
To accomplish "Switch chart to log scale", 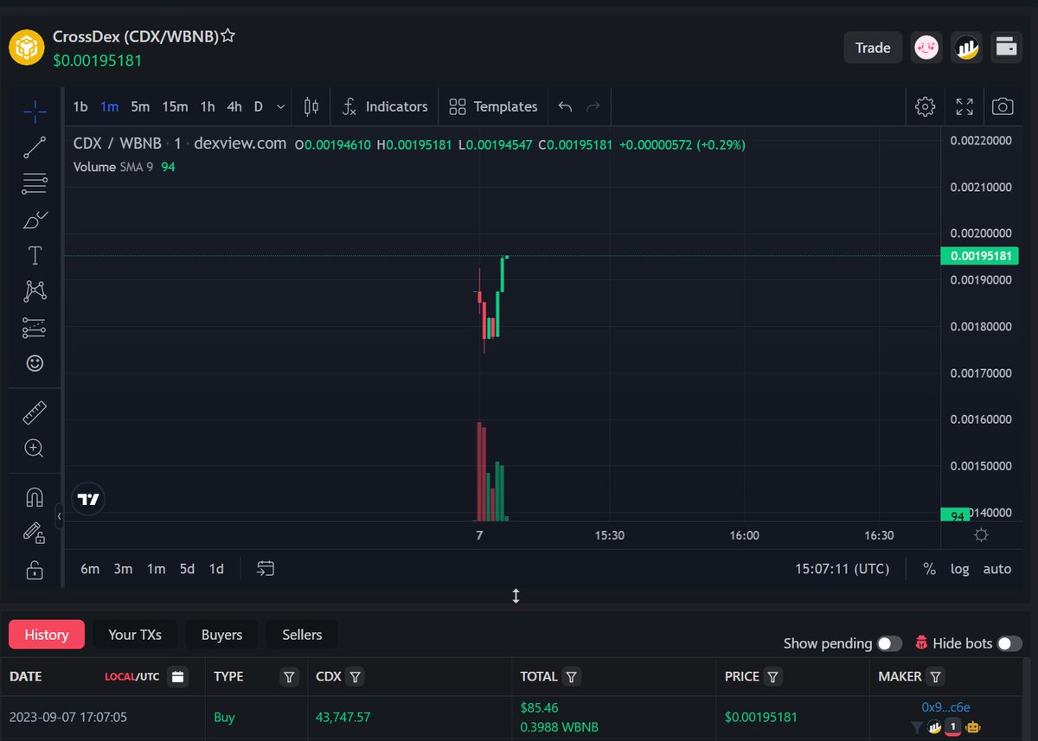I will [x=960, y=569].
